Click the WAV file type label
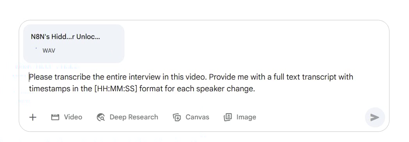 (x=49, y=51)
